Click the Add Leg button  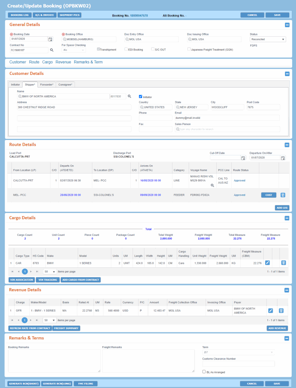pos(282,208)
